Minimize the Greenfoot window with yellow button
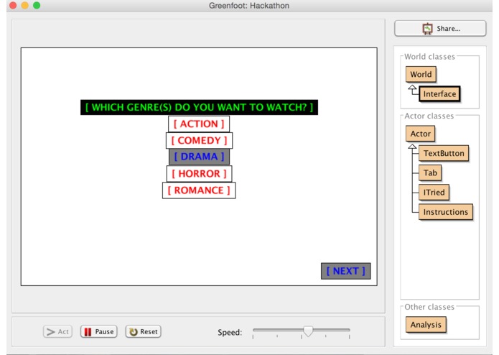 (25, 6)
